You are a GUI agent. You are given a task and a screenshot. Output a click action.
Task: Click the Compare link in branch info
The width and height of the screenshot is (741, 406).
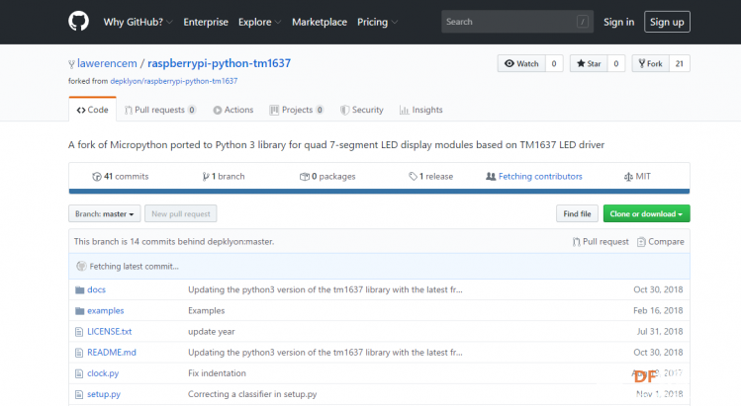coord(661,242)
